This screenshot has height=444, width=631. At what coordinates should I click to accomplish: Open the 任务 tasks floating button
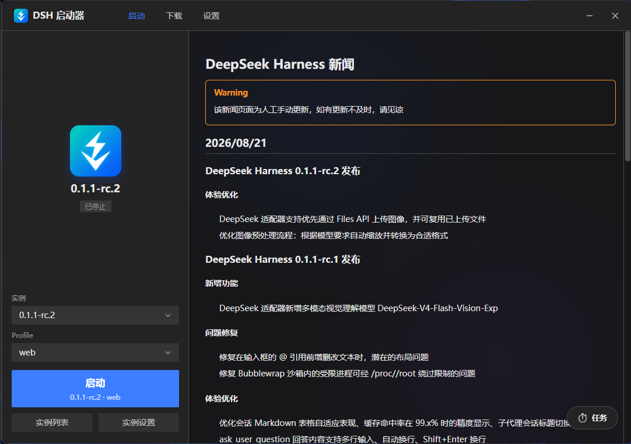pyautogui.click(x=593, y=418)
